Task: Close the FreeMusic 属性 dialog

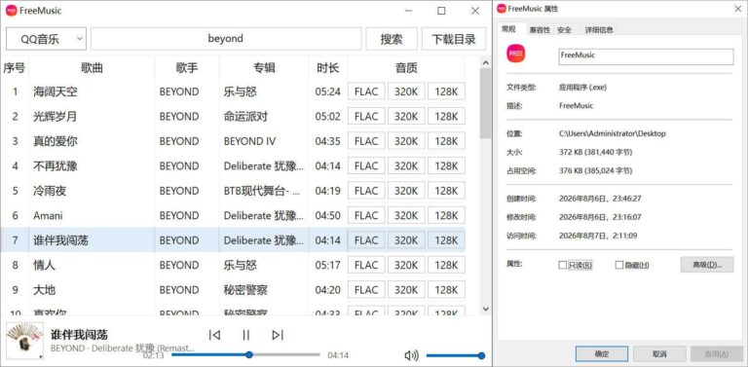Action: [739, 9]
